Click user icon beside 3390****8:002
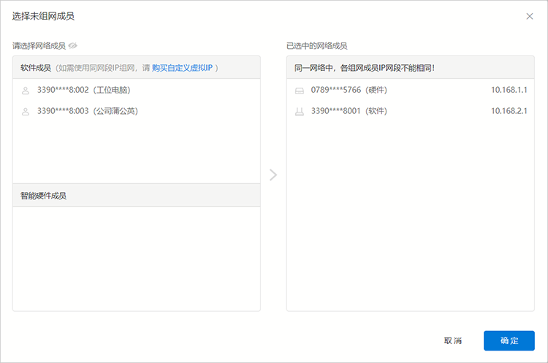 tap(26, 91)
